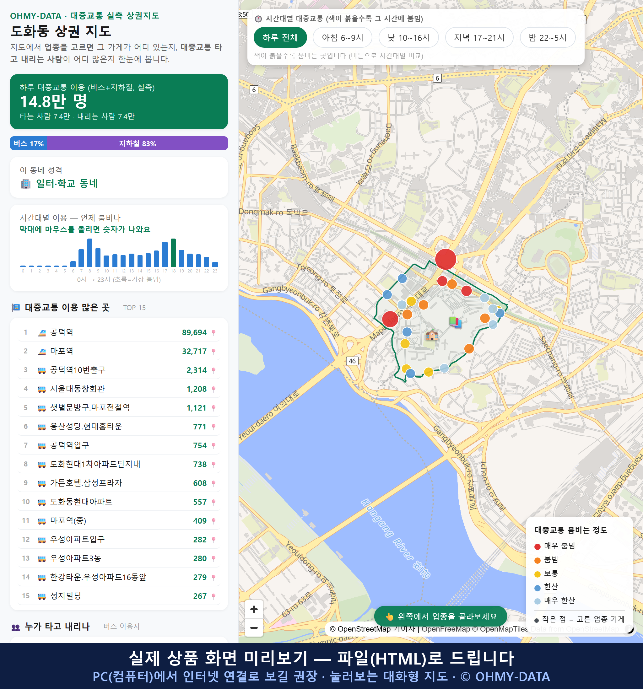Click the clock icon in the time filter header
The image size is (643, 689).
coord(258,19)
